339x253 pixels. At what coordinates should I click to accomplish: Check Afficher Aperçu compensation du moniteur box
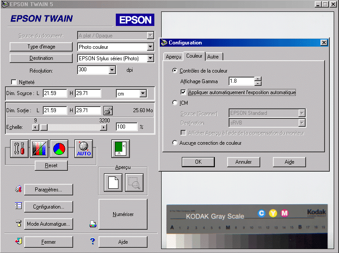click(183, 132)
